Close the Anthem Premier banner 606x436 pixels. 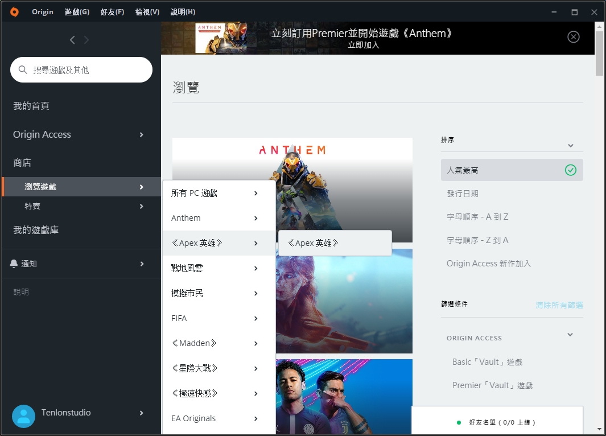573,37
